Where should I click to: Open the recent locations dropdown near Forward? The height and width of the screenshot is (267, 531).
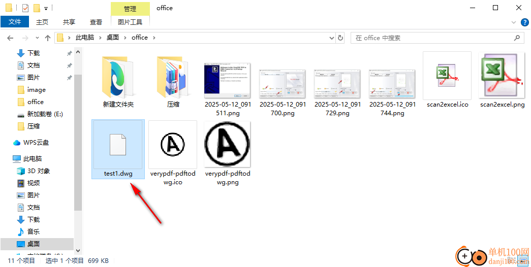37,38
